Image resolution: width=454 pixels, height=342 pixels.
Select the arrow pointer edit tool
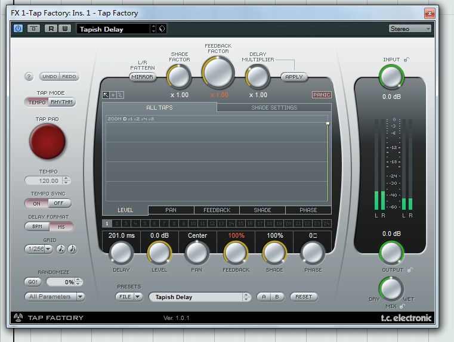click(106, 95)
